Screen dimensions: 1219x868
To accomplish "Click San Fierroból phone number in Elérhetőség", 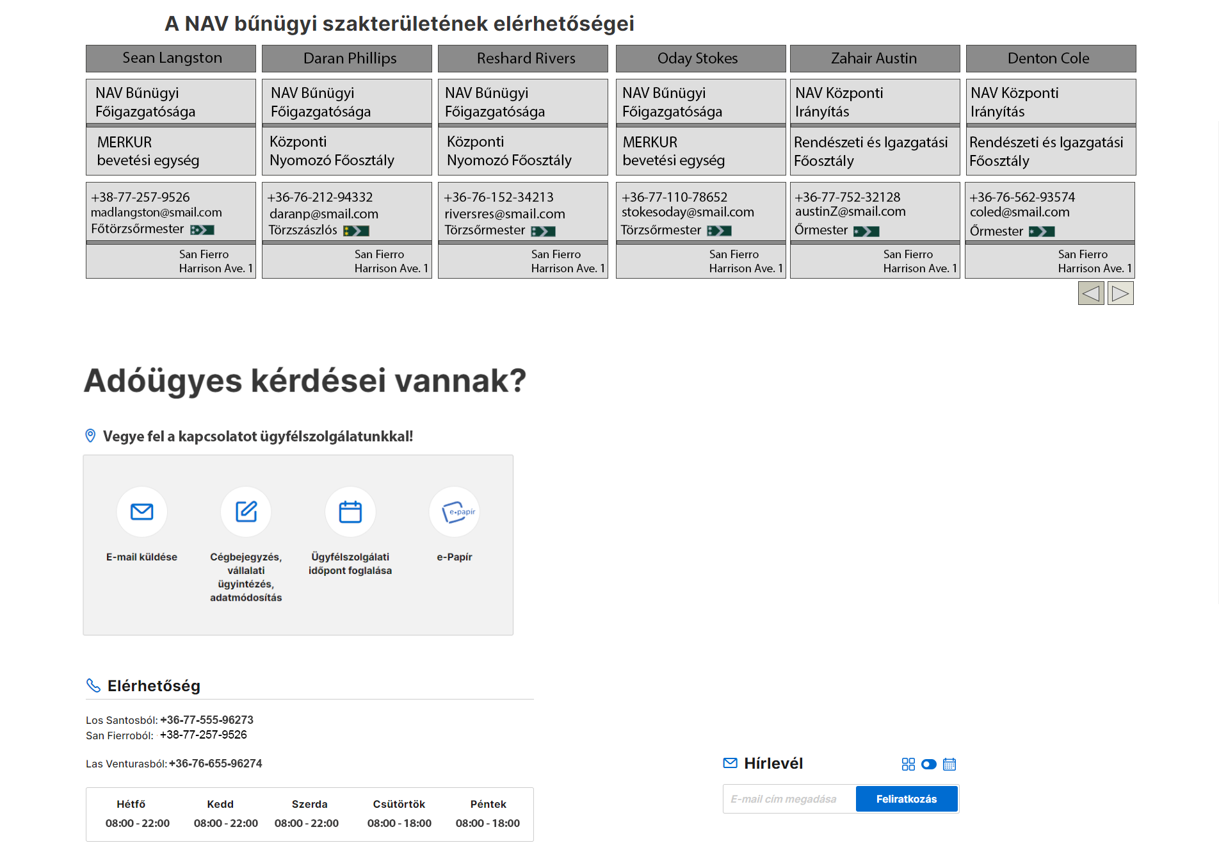I will pos(204,735).
